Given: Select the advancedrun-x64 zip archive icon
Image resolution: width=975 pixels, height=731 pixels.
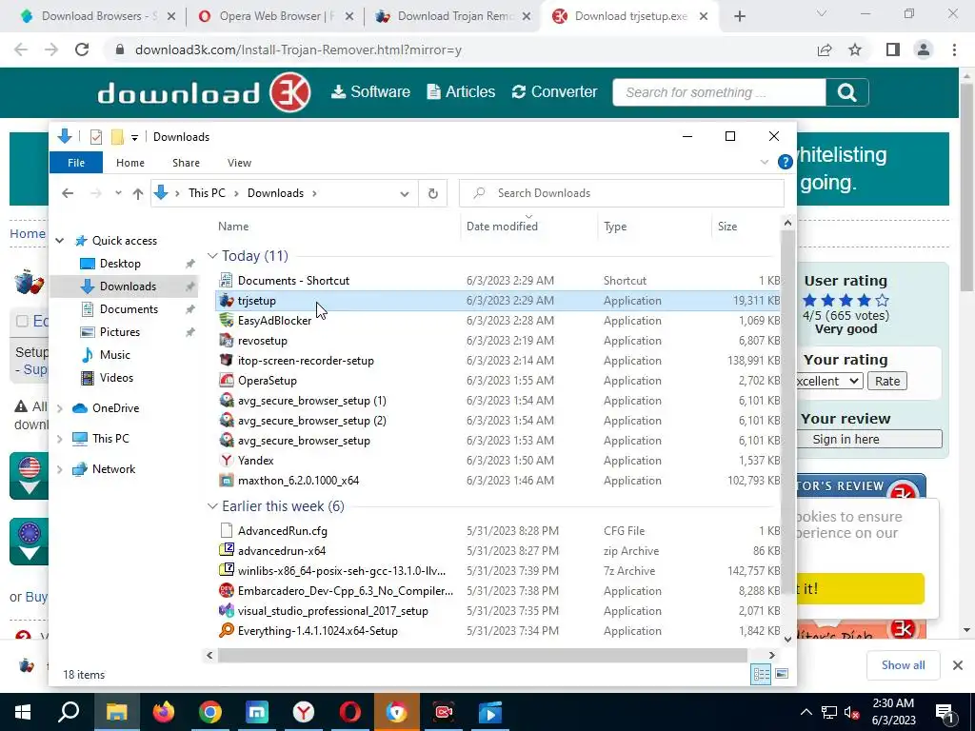Looking at the screenshot, I should pos(227,551).
